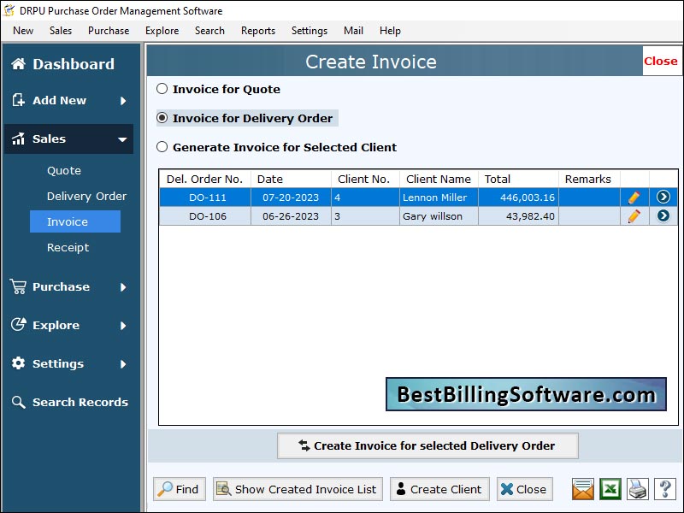This screenshot has width=684, height=513.
Task: Export the list to Excel
Action: (610, 489)
